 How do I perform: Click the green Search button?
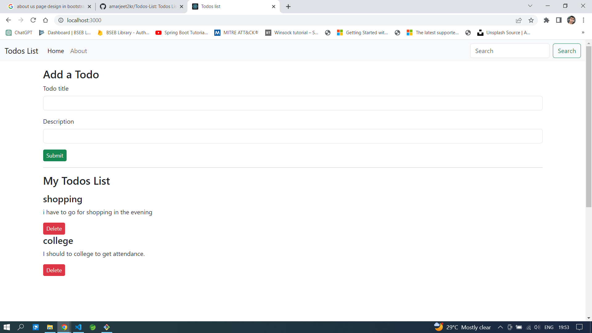tap(567, 51)
